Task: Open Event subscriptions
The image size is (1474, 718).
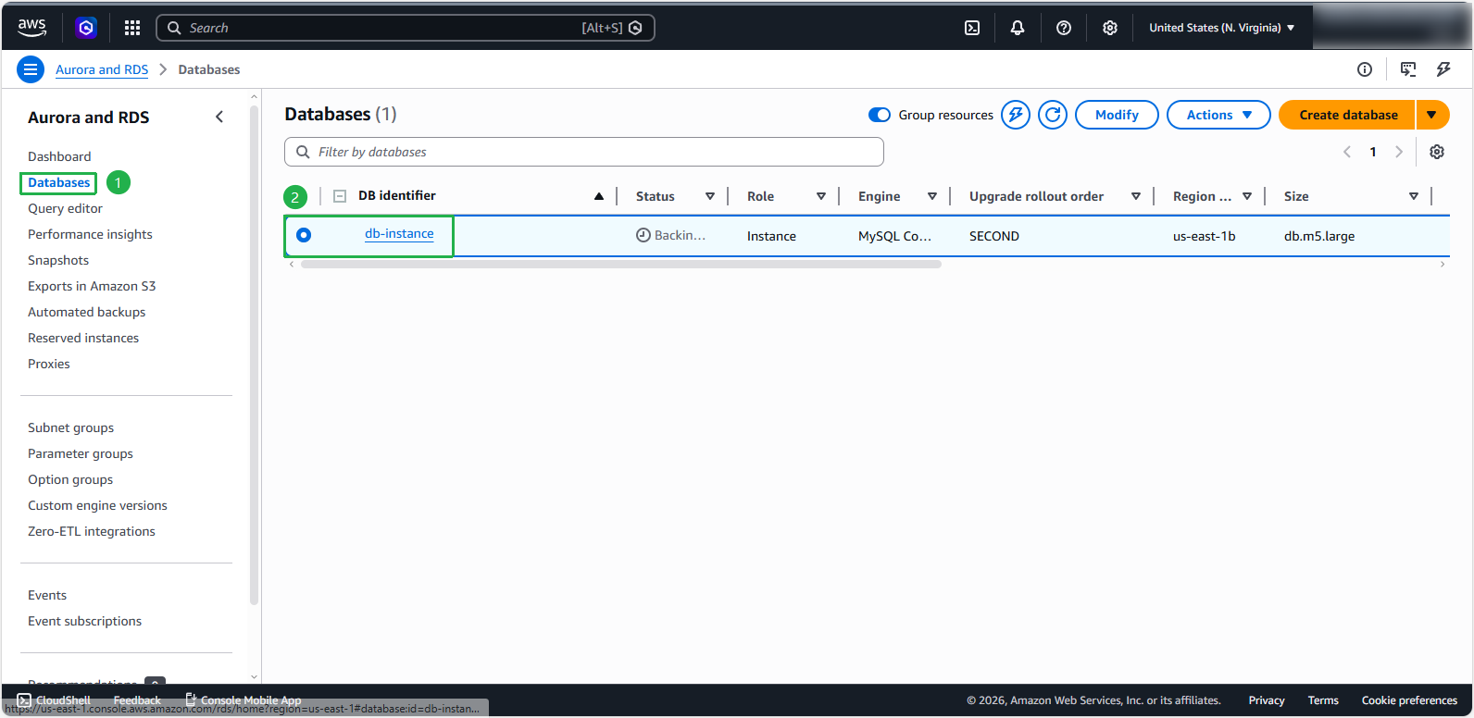Action: pos(84,621)
